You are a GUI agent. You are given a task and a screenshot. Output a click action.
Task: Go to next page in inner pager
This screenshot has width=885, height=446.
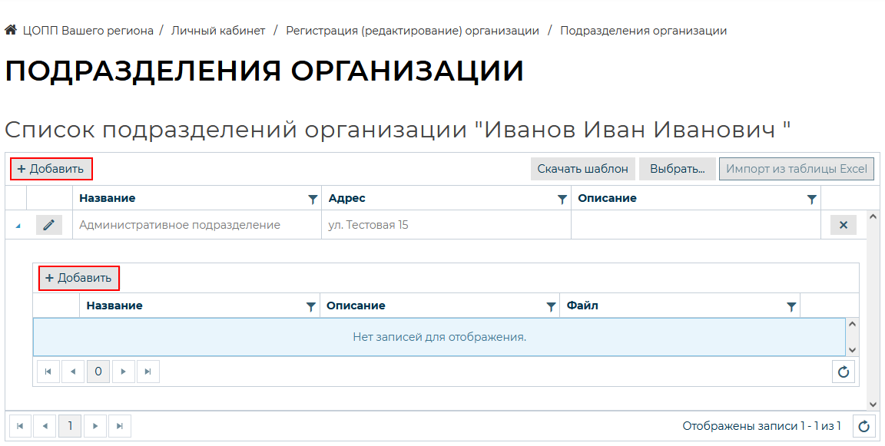pos(124,372)
